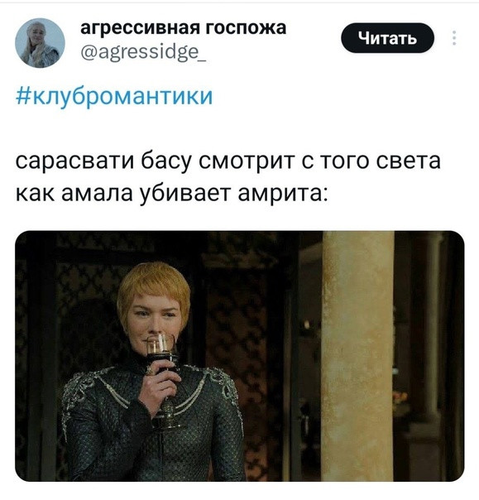Image resolution: width=479 pixels, height=500 pixels.
Task: Click the word света in the tweet
Action: (409, 161)
